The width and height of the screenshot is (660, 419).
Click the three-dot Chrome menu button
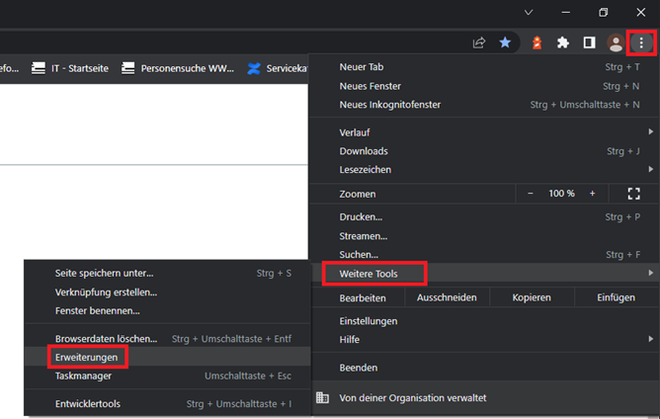(x=641, y=42)
